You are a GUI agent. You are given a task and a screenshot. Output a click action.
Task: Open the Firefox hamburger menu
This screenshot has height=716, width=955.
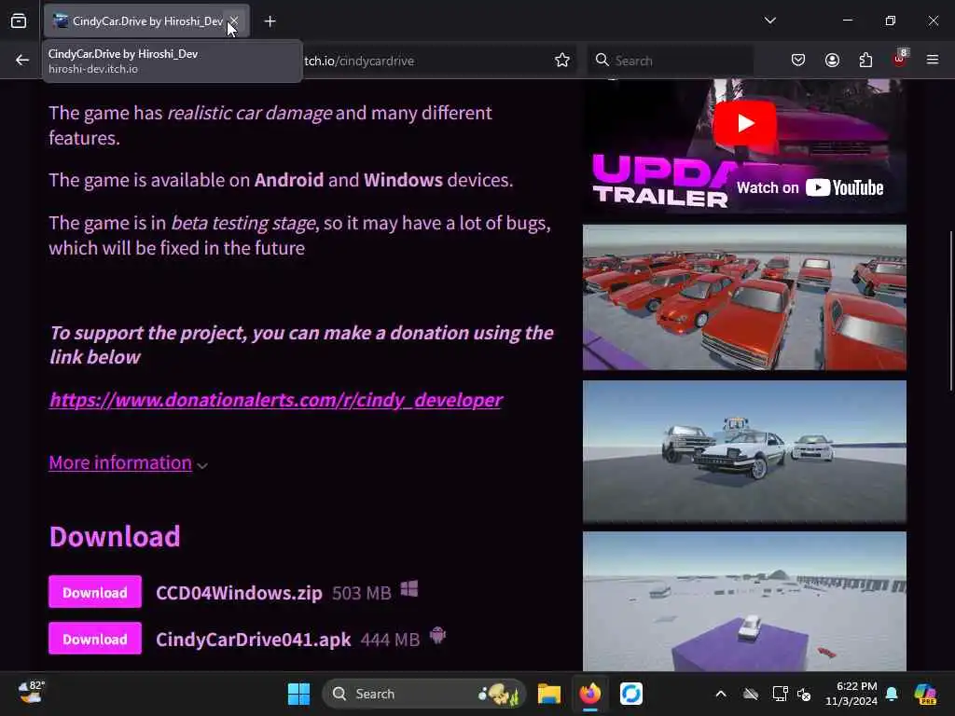point(933,60)
